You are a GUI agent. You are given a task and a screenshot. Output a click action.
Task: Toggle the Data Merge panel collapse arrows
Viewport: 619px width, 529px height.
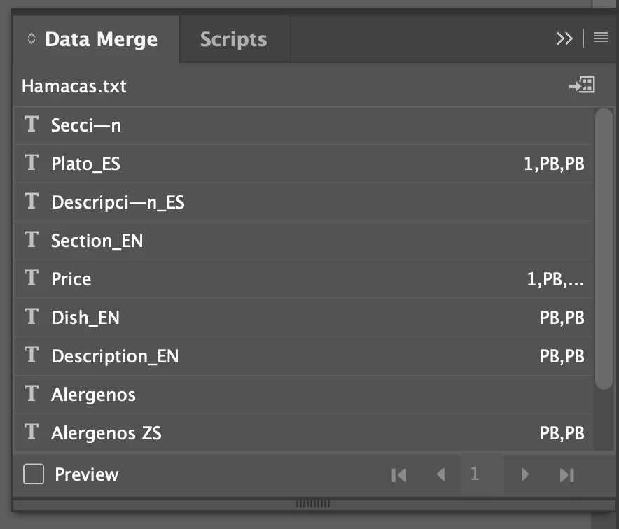point(32,39)
